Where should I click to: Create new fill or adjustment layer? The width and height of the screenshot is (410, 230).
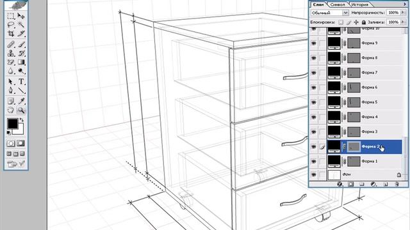click(373, 185)
